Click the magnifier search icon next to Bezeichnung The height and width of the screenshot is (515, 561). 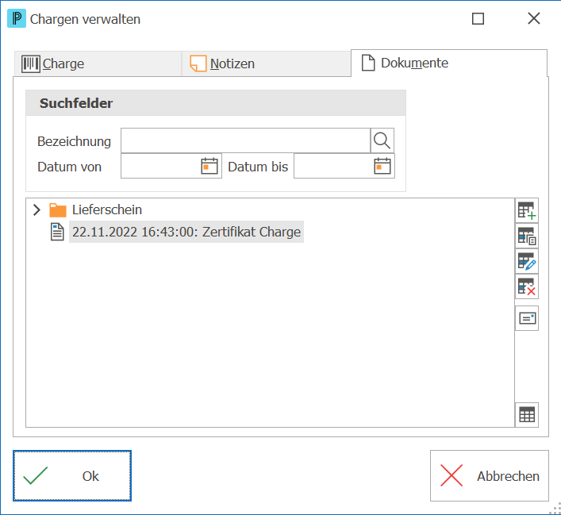click(382, 140)
